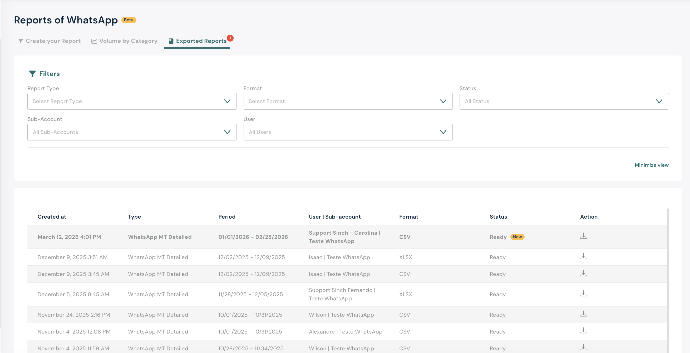Open the All Users dropdown
Screen dimensions: 690x353
tap(348, 132)
